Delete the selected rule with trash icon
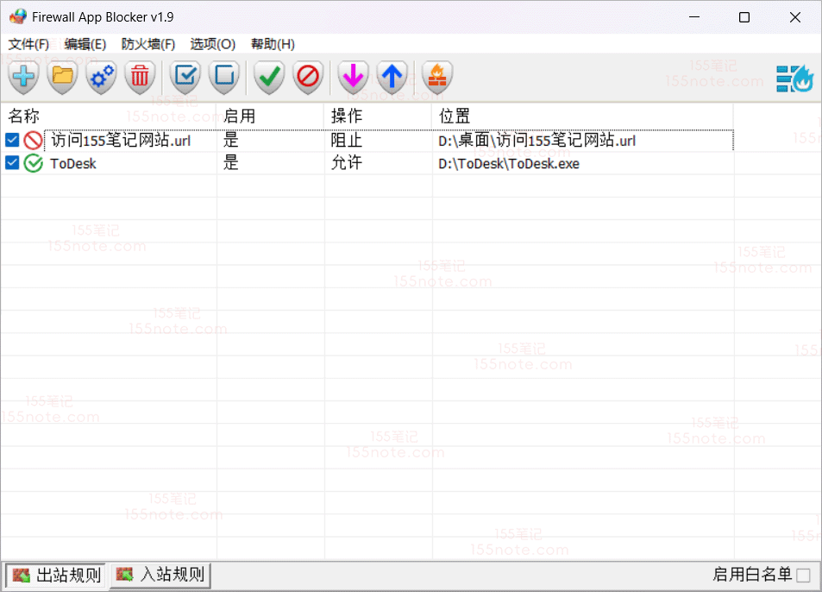822x592 pixels. [x=141, y=77]
